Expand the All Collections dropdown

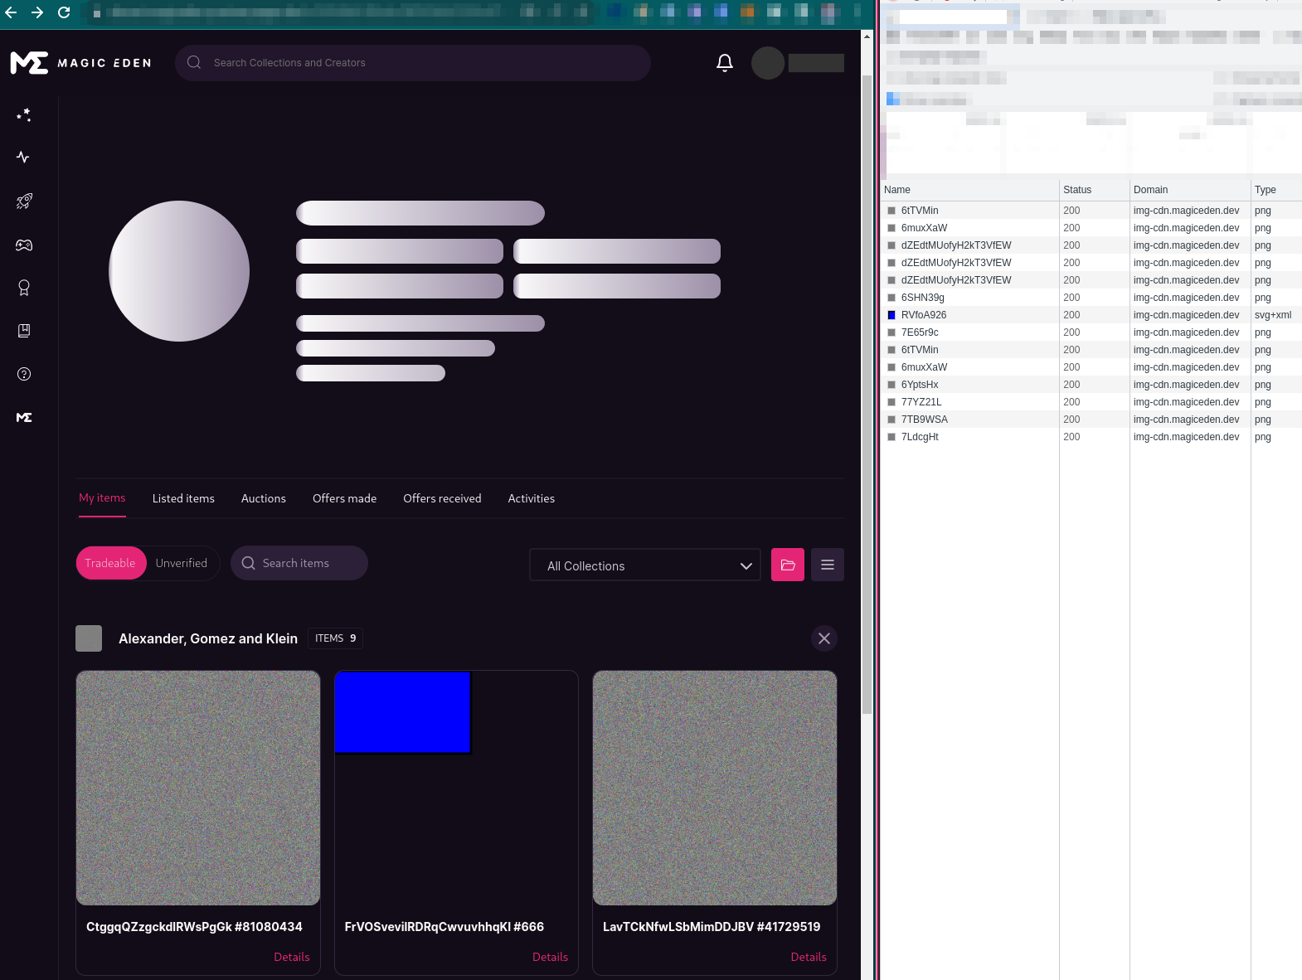coord(644,565)
